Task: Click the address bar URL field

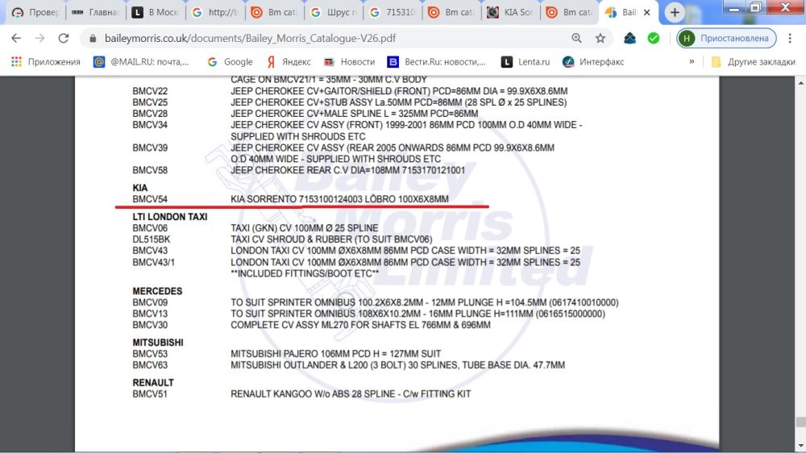Action: (x=322, y=39)
